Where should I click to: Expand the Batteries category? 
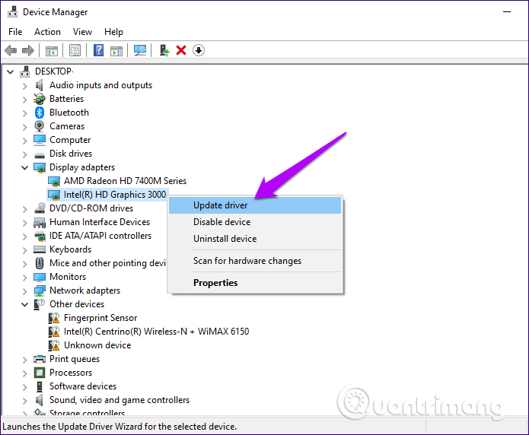24,100
